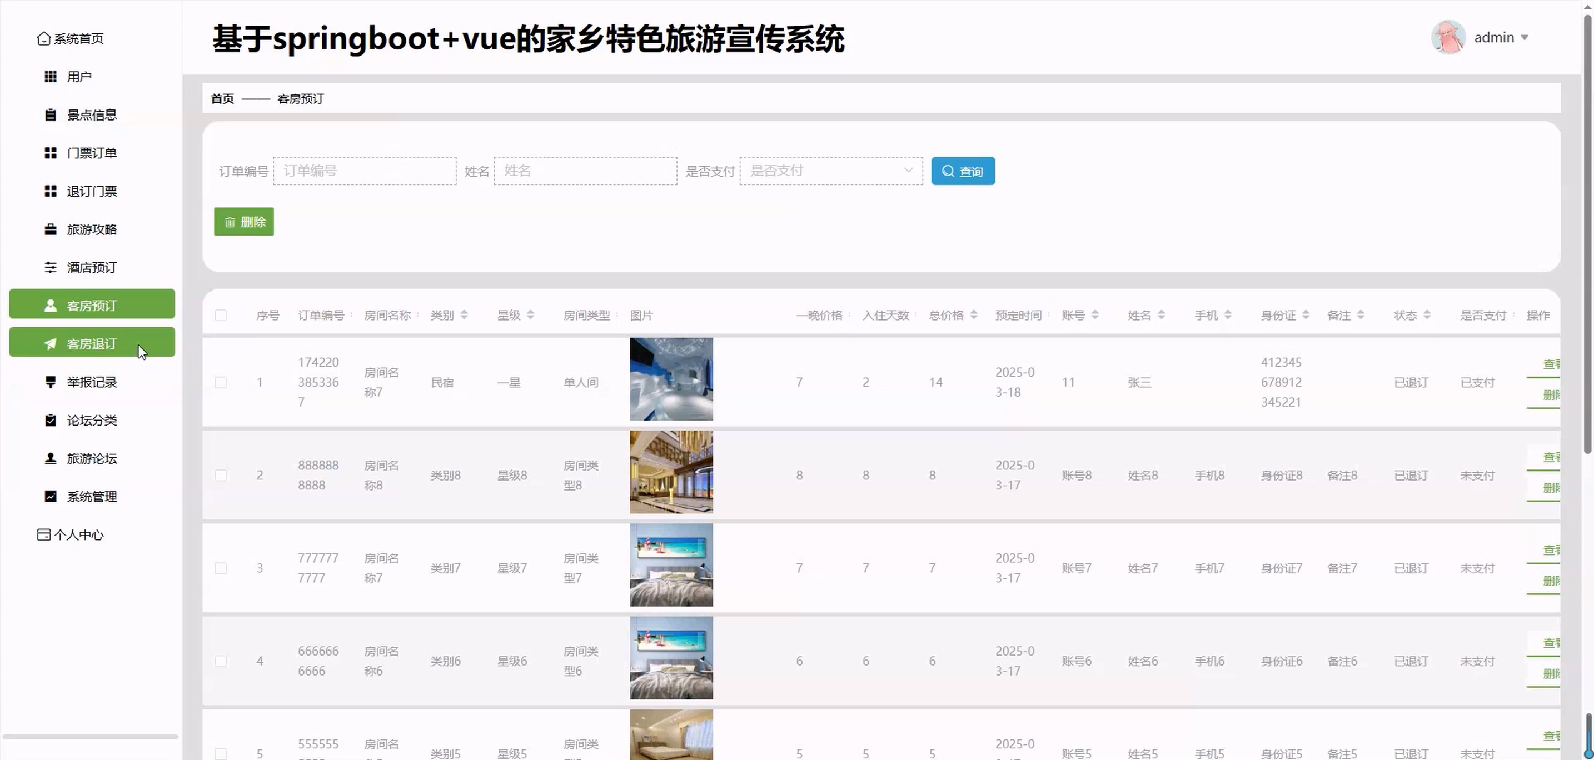Open 门票订单 menu item
1594x760 pixels.
point(92,153)
